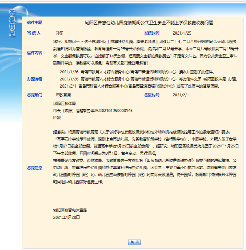Click the reply paragraph starting 根据青岛市发改委
Viewport: 246px width, 250px height.
[x=146, y=171]
